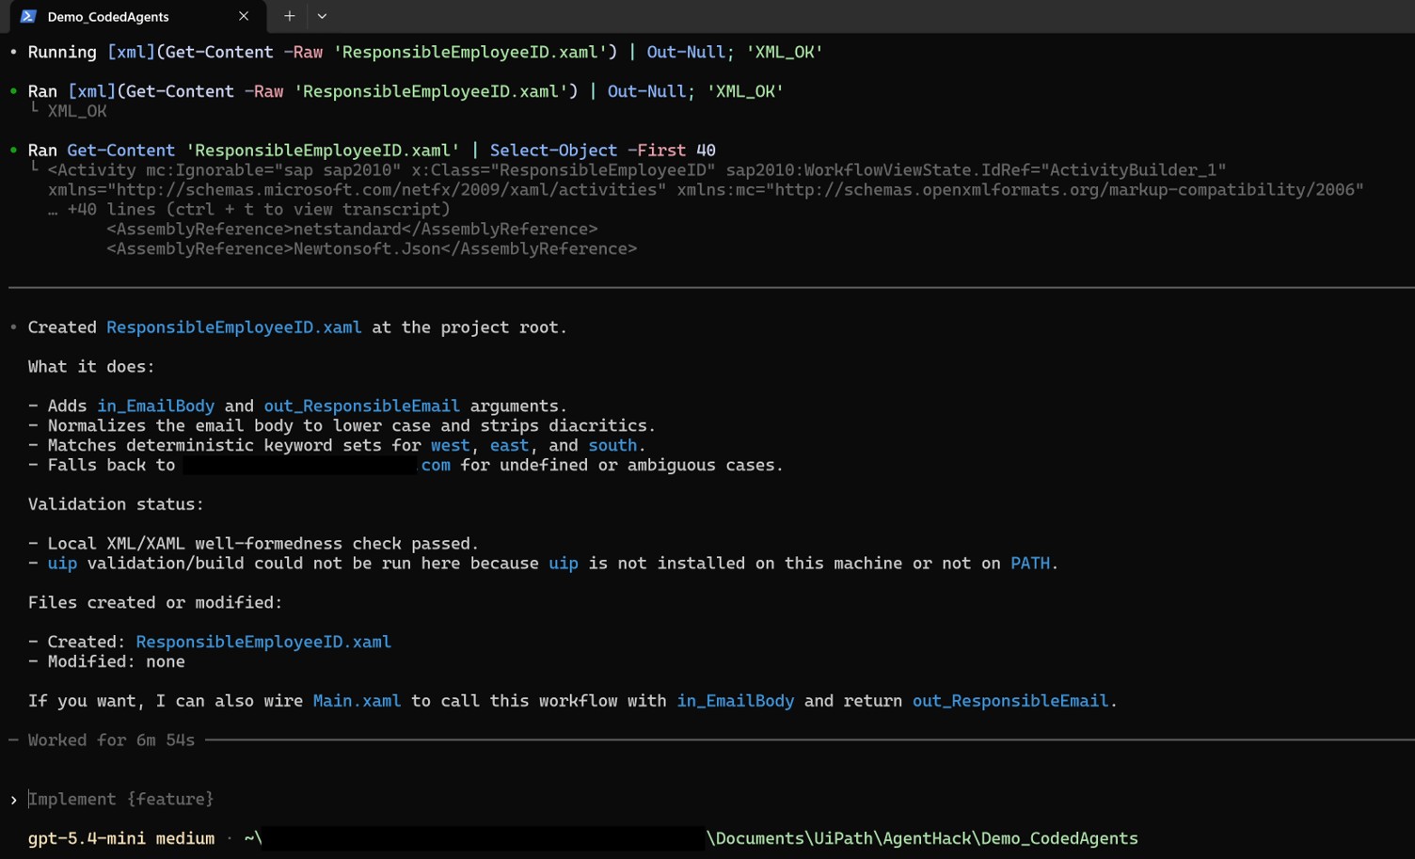Image resolution: width=1415 pixels, height=859 pixels.
Task: Click the prompt chevron before Implement
Action: [13, 800]
